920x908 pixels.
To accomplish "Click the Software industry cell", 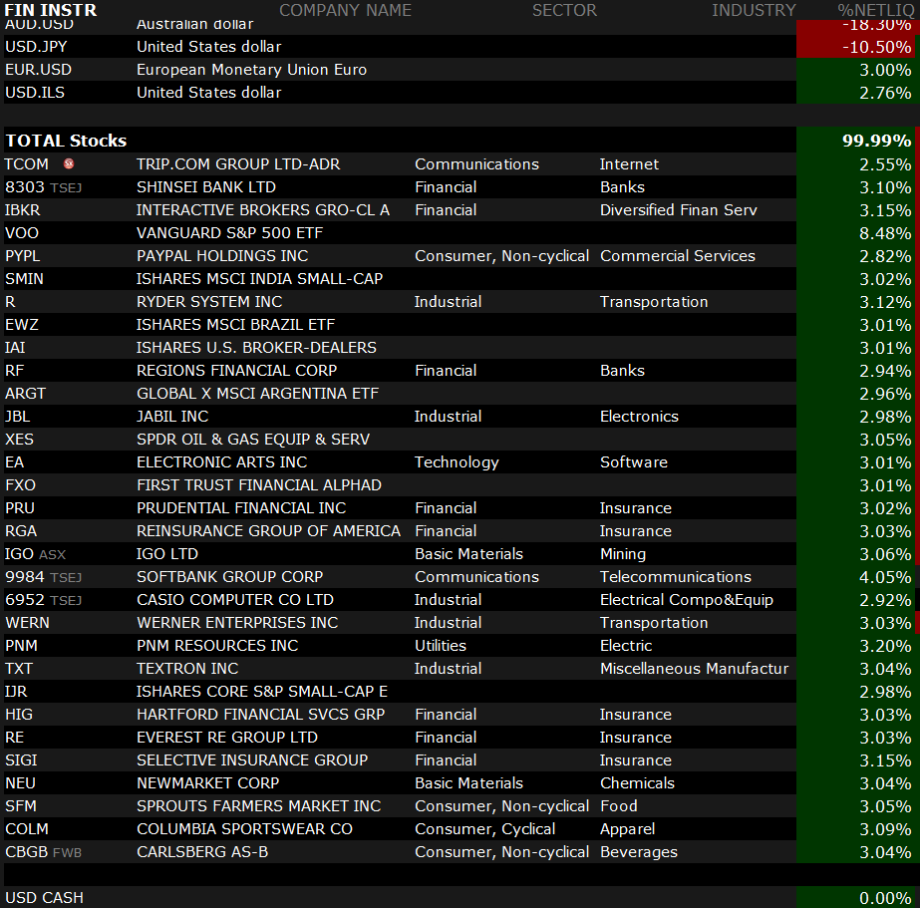I will click(x=634, y=461).
